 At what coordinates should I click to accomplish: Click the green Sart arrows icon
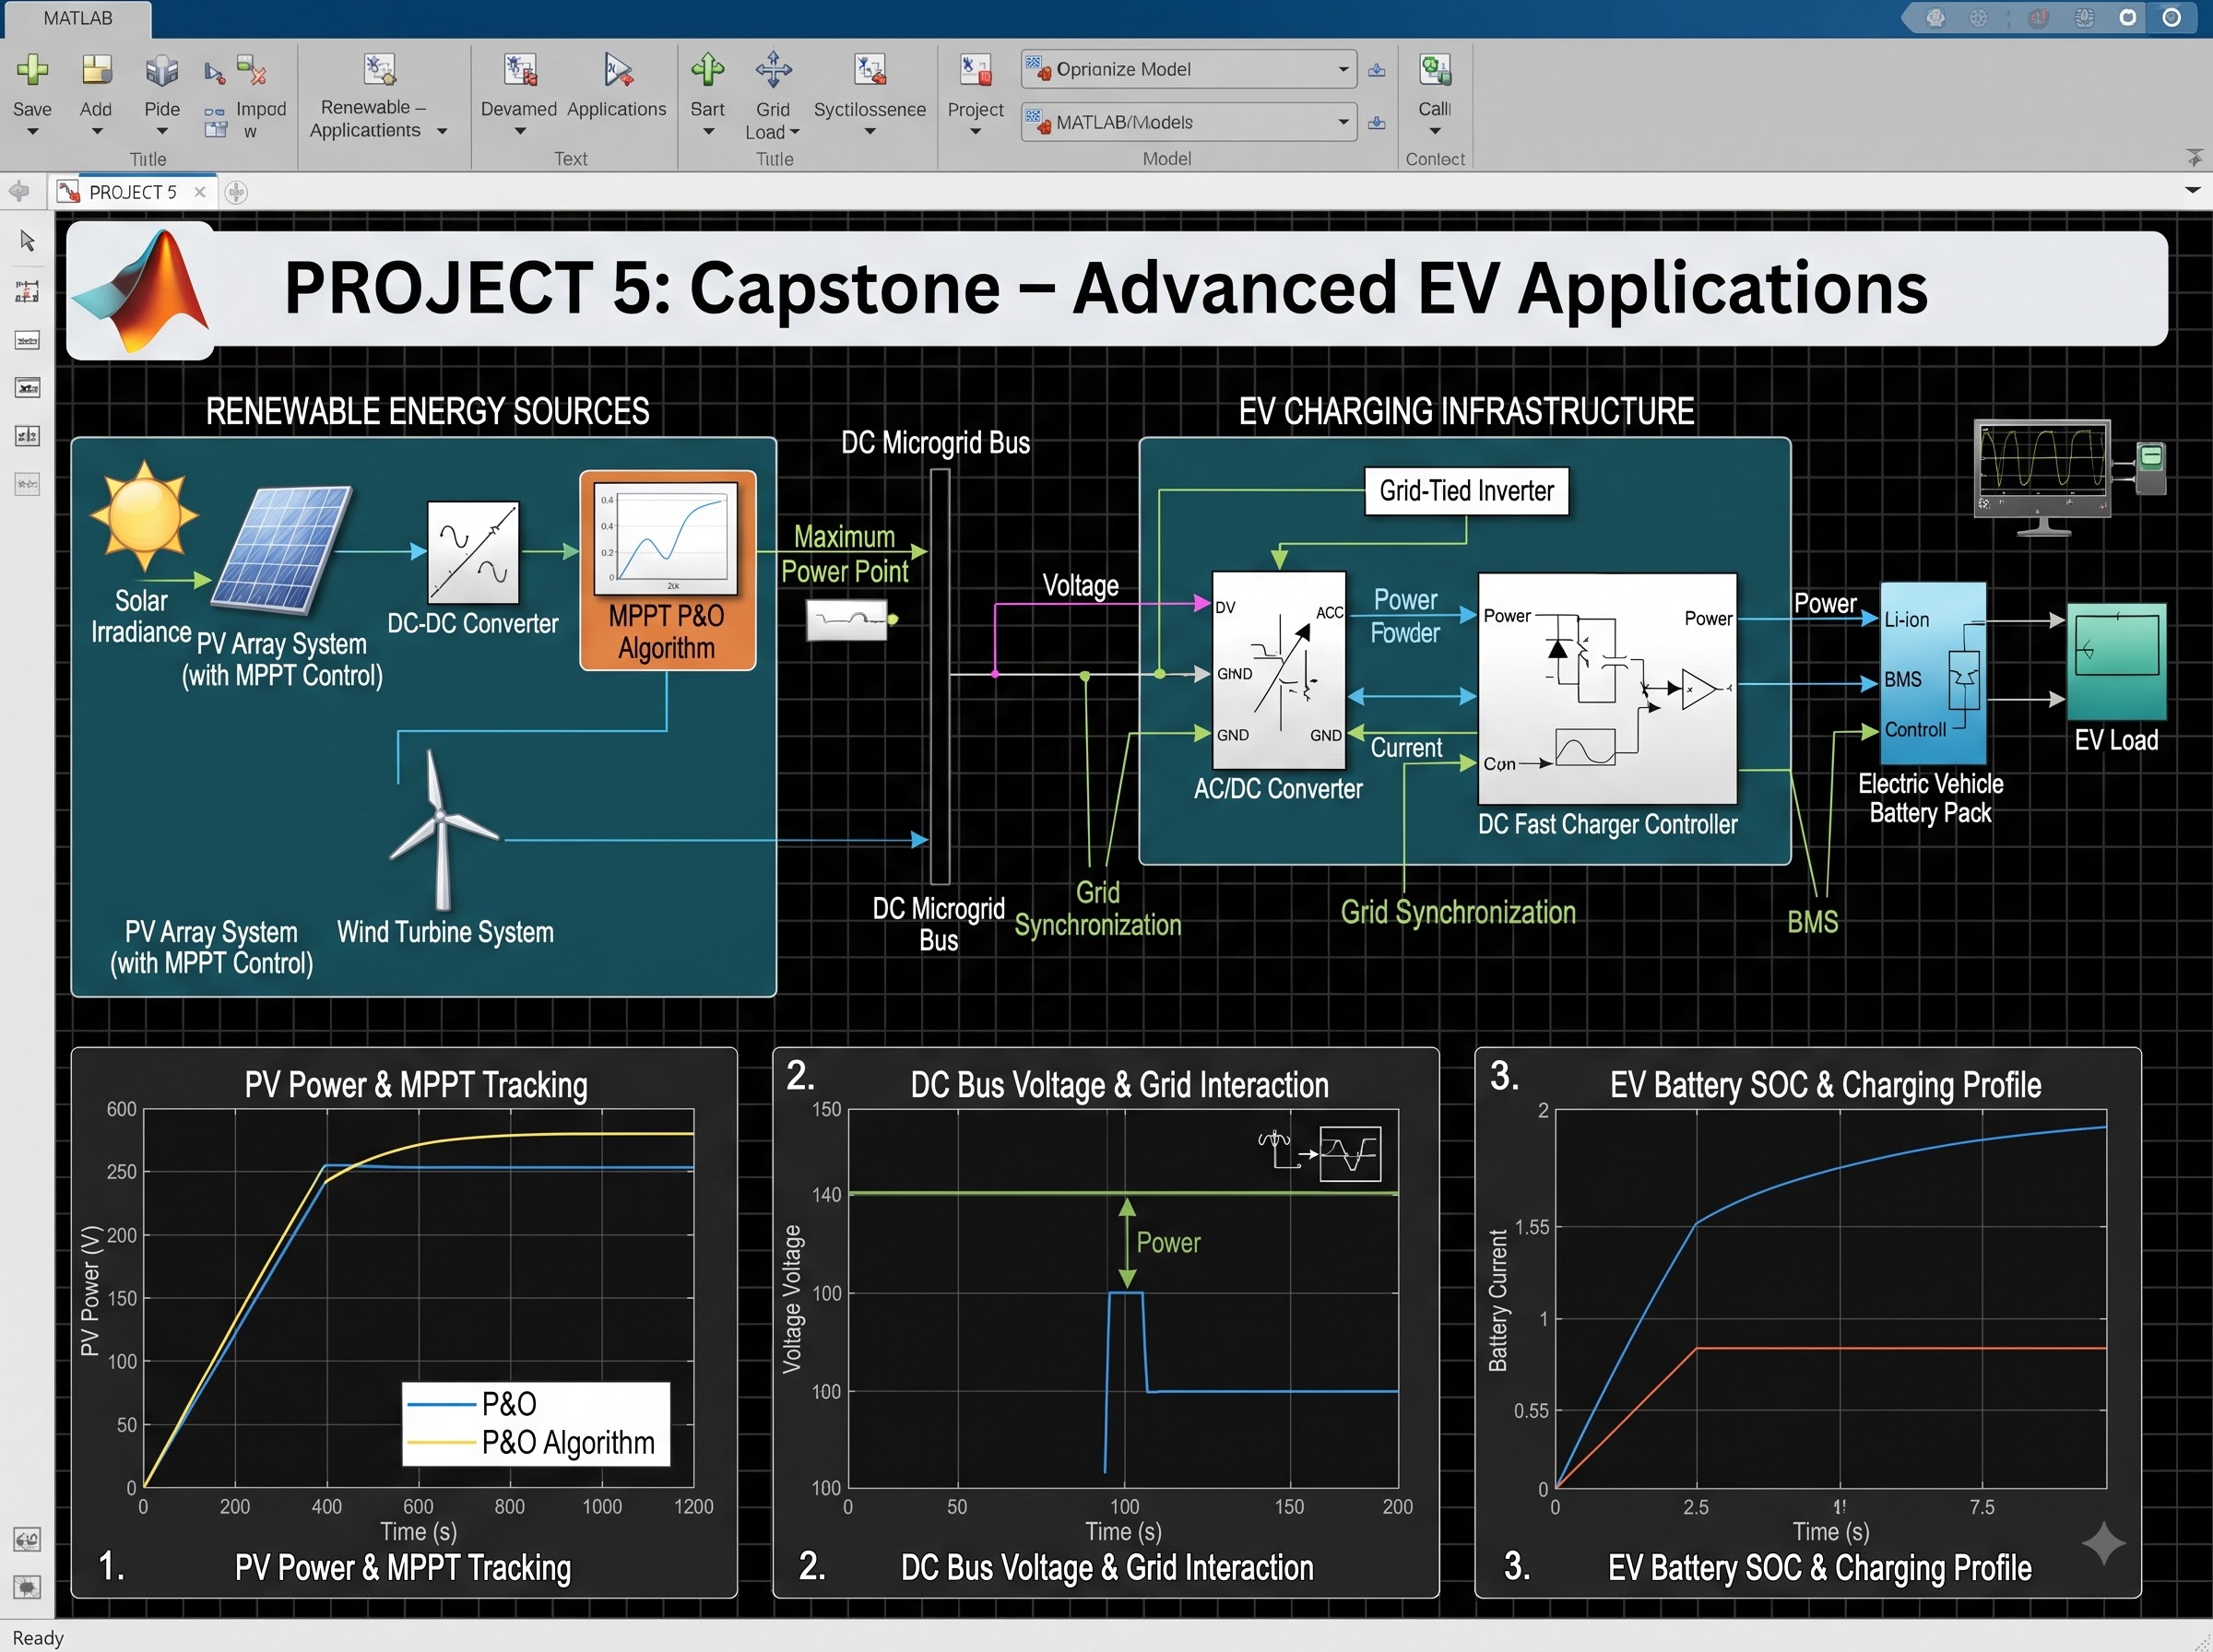coord(708,70)
